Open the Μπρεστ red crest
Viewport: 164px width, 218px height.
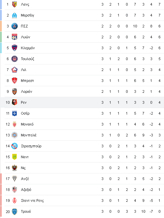click(x=15, y=81)
